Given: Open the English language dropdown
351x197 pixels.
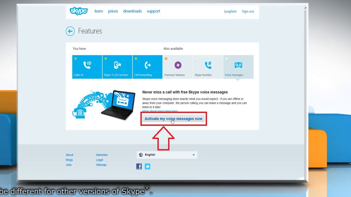Looking at the screenshot, I should click(167, 155).
